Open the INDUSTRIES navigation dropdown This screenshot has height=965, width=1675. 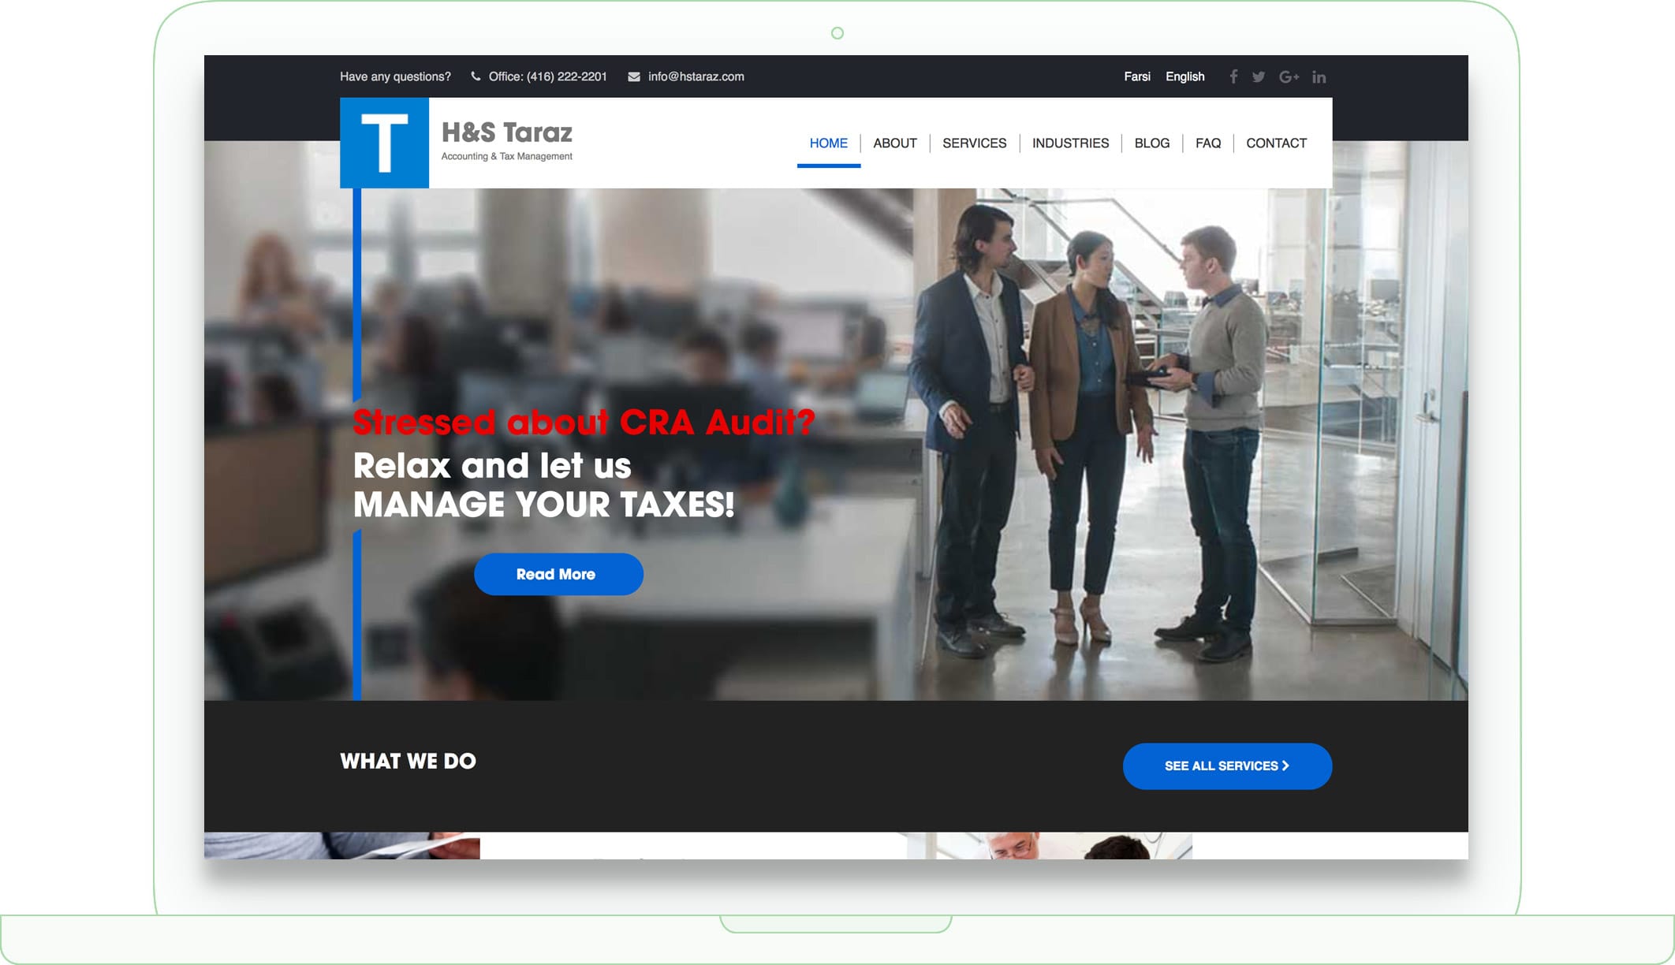tap(1071, 143)
